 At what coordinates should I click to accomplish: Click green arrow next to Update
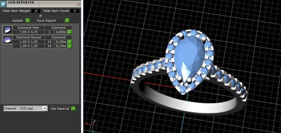tap(28, 21)
